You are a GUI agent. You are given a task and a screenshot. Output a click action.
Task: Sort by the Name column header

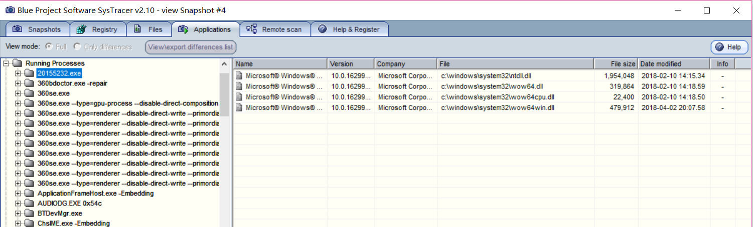[280, 64]
